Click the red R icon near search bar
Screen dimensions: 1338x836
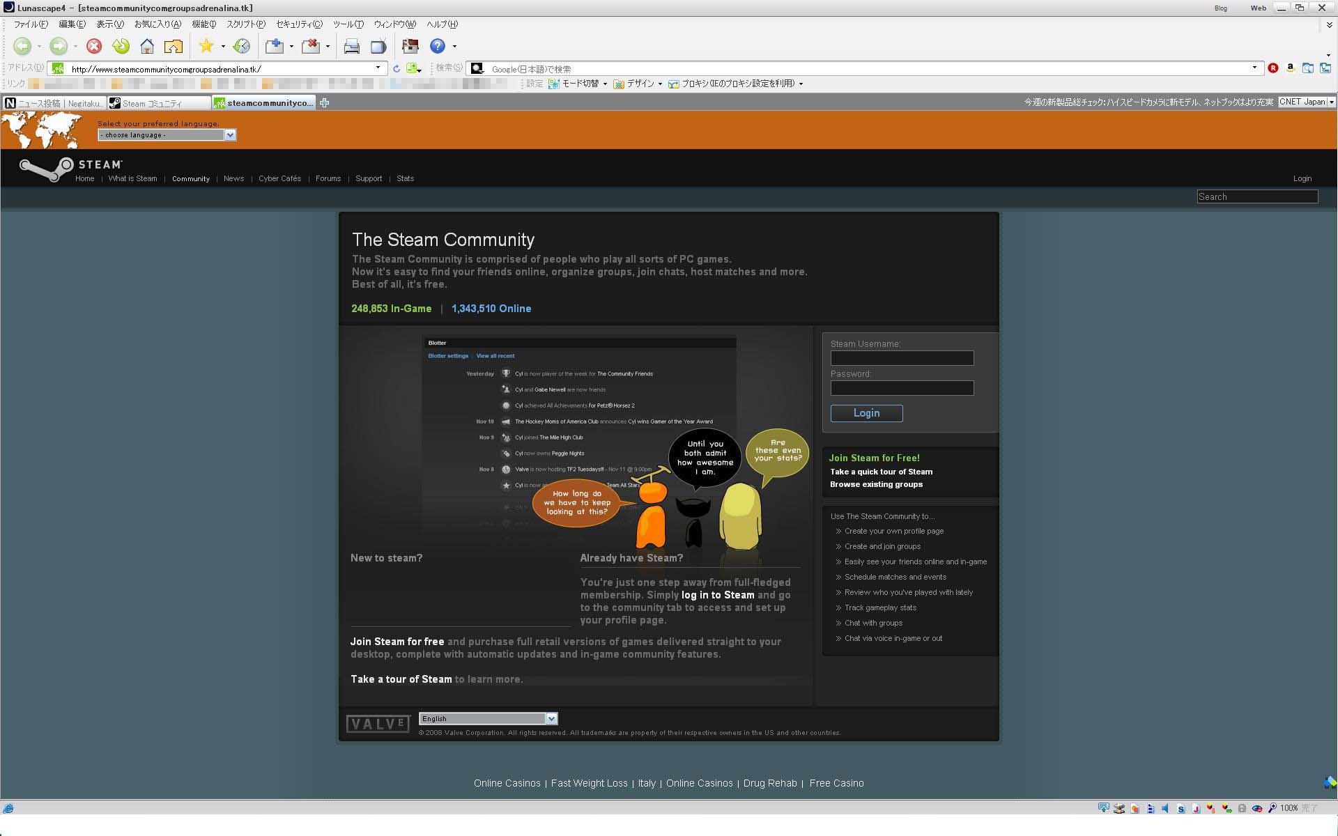click(1273, 68)
